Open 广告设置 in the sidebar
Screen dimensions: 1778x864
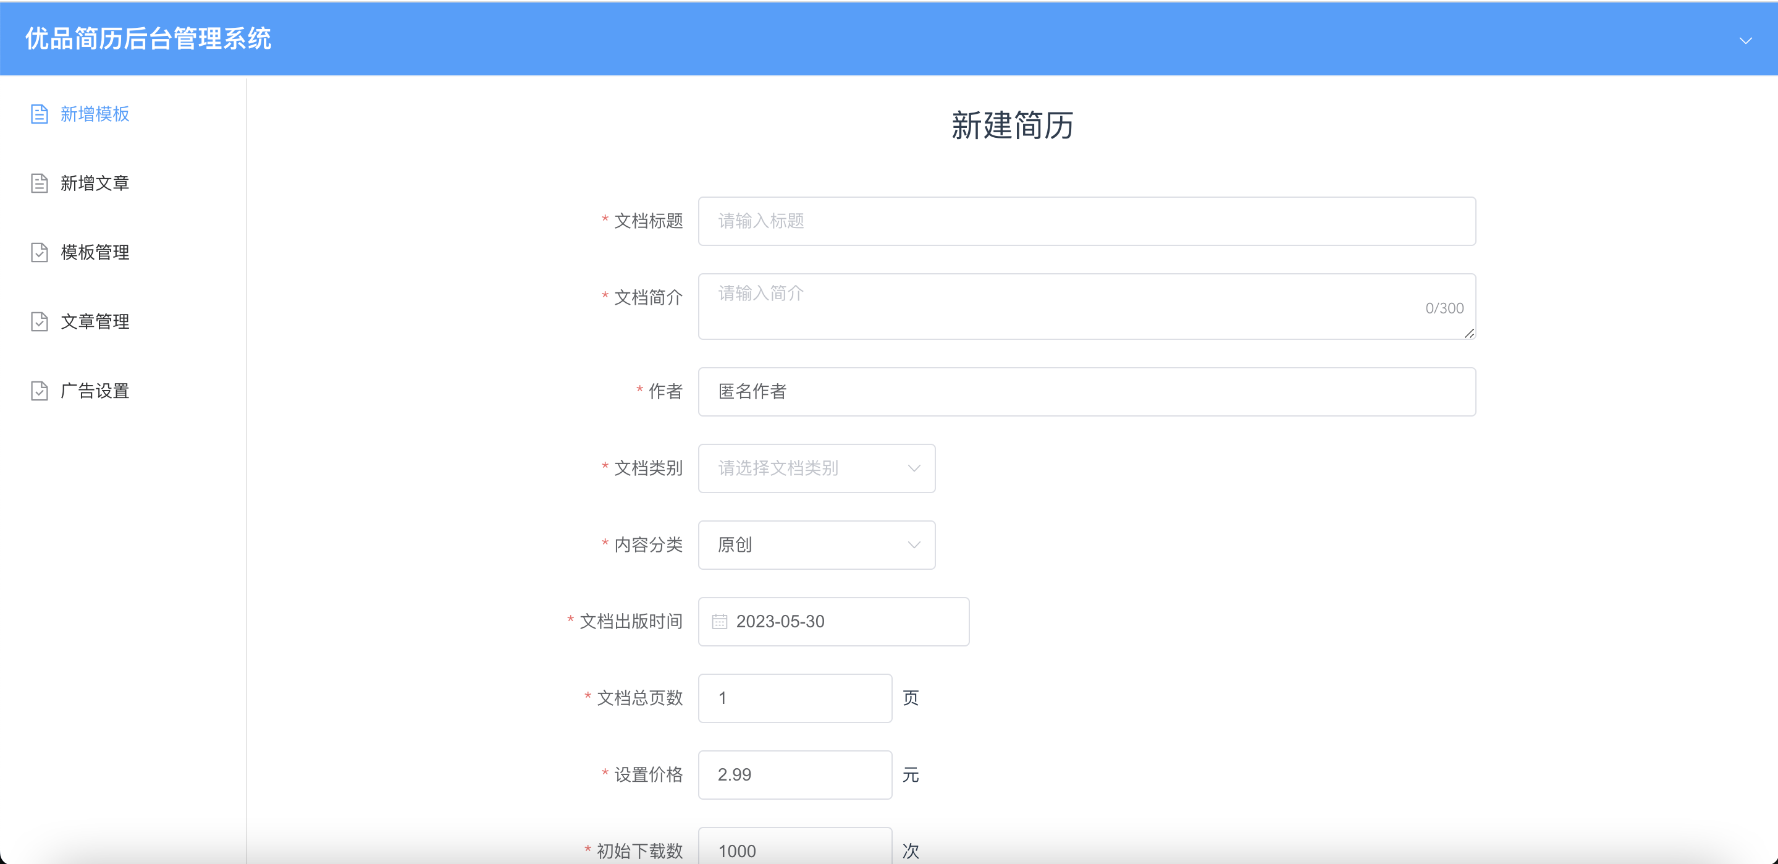(123, 391)
